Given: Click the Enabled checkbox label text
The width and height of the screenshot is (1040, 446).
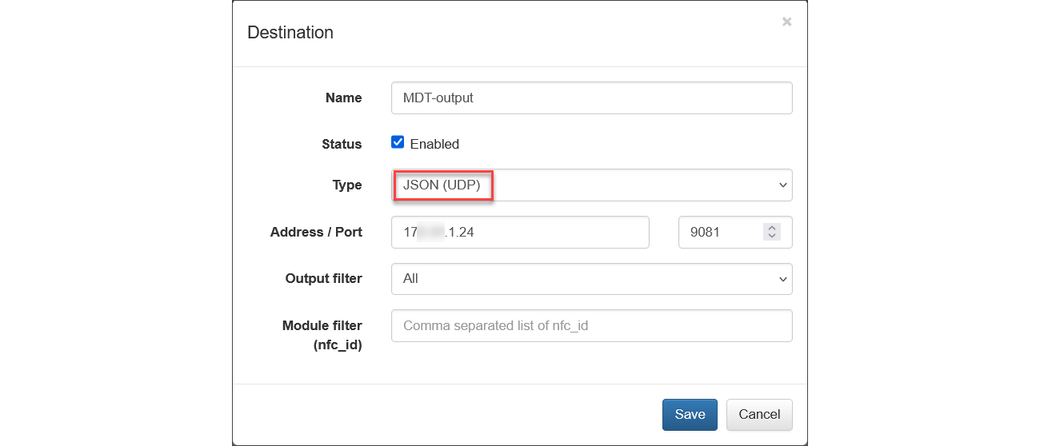Looking at the screenshot, I should (434, 145).
